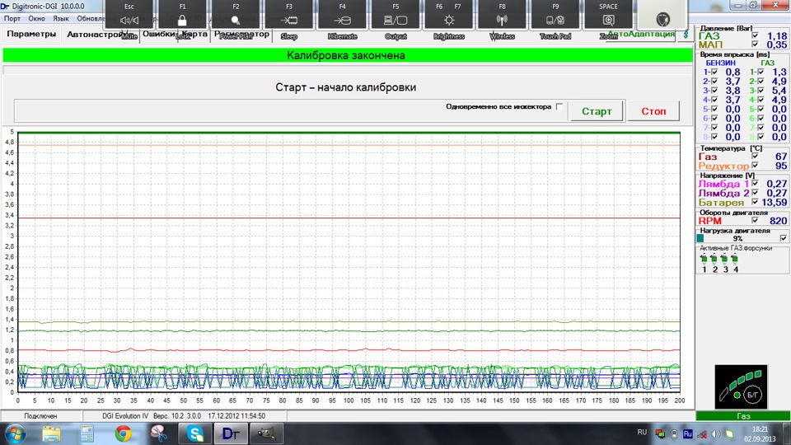Toggle the Батарея voltage checkbox

coord(755,202)
